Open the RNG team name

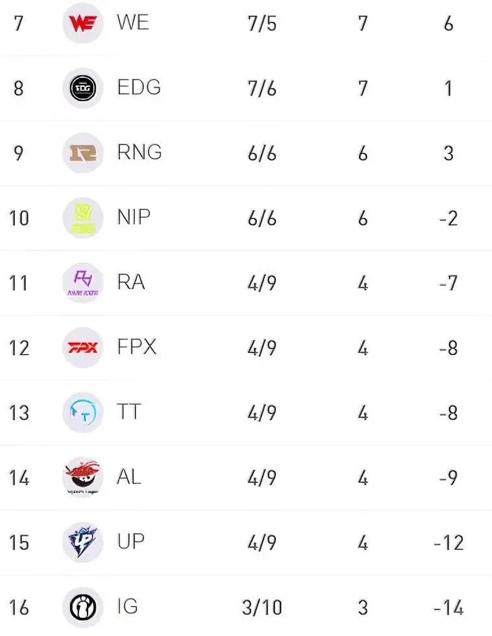click(140, 152)
